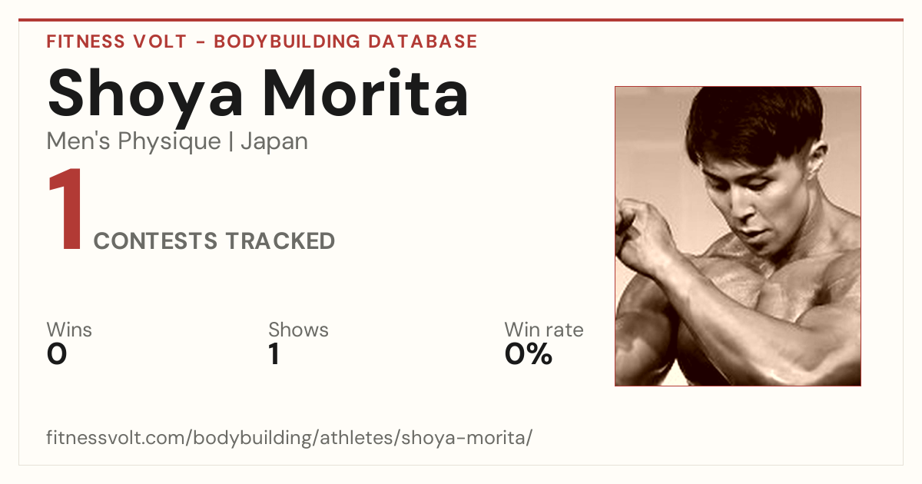Click the word Japan in the subtitle
The image size is (922, 484).
pyautogui.click(x=274, y=142)
